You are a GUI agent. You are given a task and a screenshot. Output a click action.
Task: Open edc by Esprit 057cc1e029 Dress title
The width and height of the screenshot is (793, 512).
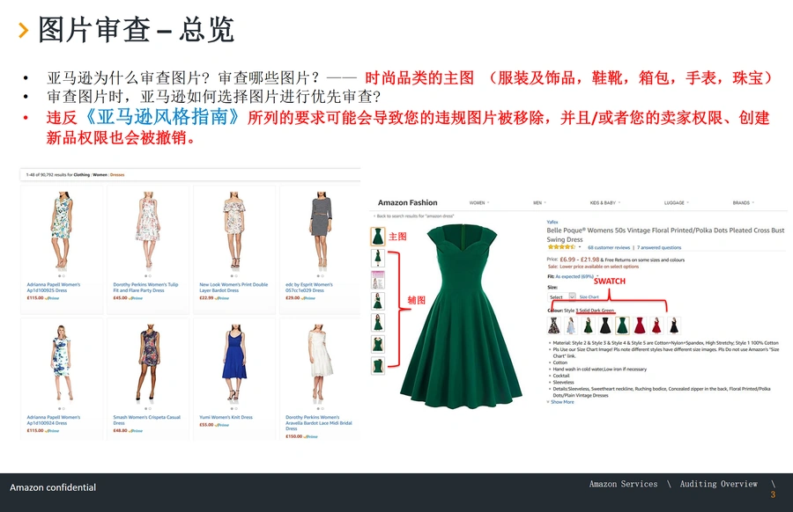tap(309, 288)
